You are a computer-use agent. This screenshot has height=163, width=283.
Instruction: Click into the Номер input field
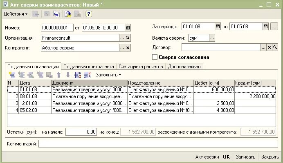click(57, 28)
